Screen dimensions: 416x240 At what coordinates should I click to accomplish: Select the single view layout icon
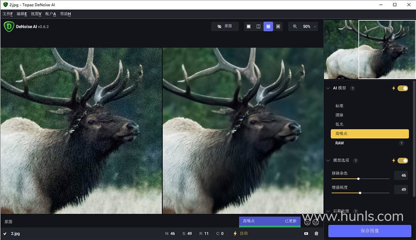249,26
